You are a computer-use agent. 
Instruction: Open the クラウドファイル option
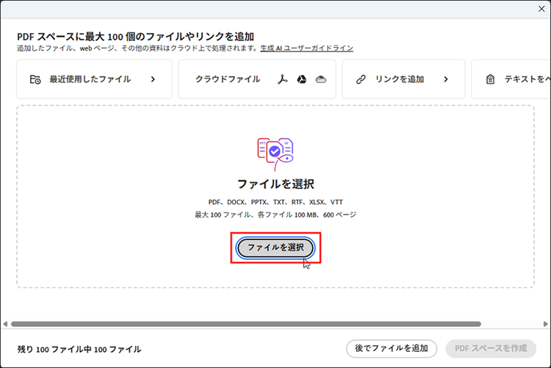228,79
